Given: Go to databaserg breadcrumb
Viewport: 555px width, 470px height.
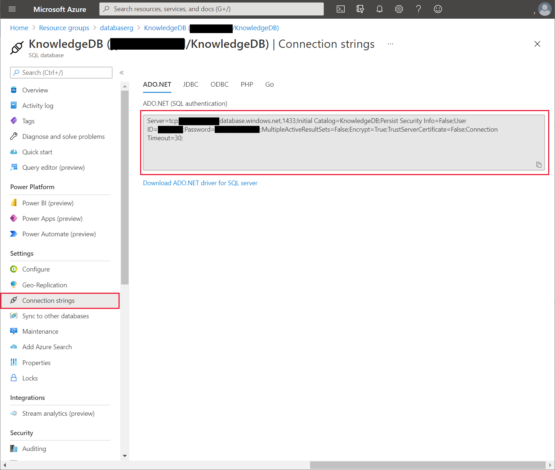Looking at the screenshot, I should (x=117, y=28).
